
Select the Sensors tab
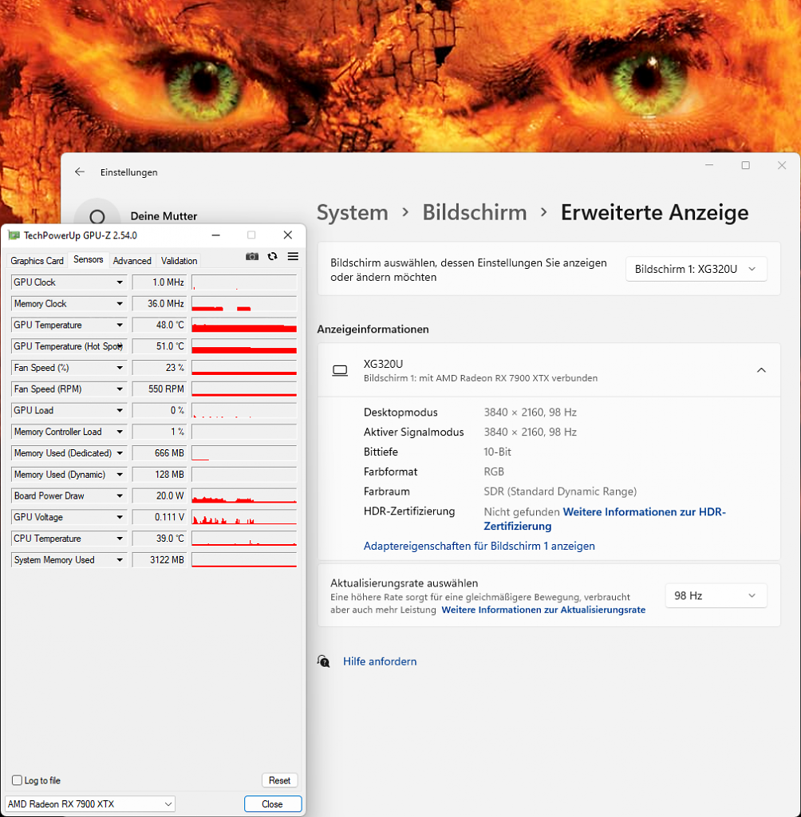click(88, 259)
